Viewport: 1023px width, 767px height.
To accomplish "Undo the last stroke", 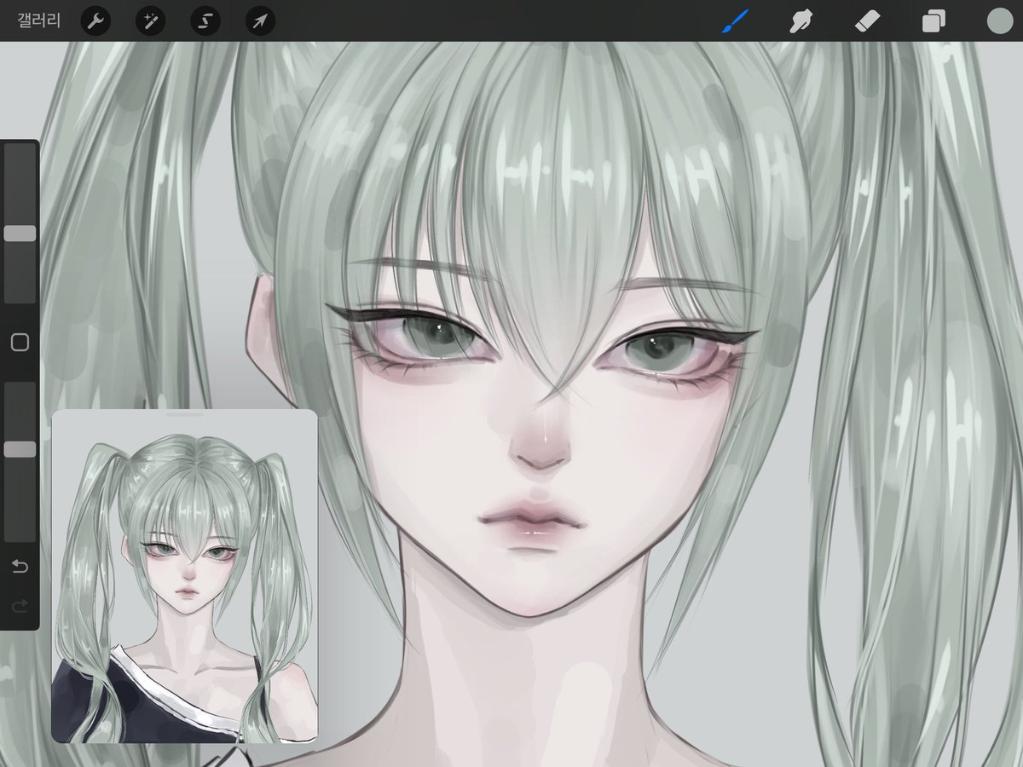I will (x=20, y=567).
